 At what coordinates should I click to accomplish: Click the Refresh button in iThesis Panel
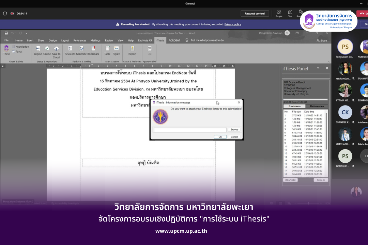[321, 180]
